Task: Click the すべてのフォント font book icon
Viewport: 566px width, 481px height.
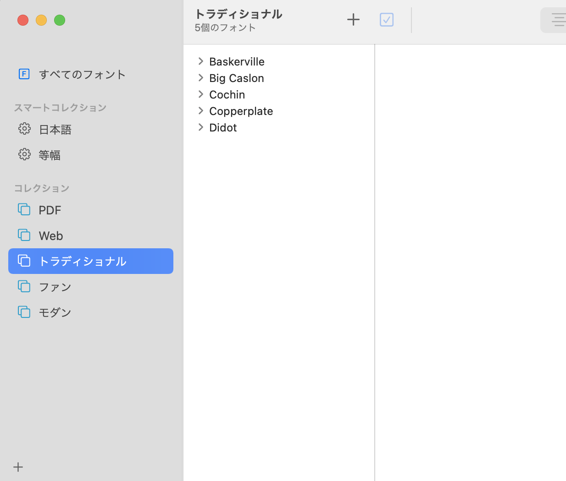Action: (24, 74)
